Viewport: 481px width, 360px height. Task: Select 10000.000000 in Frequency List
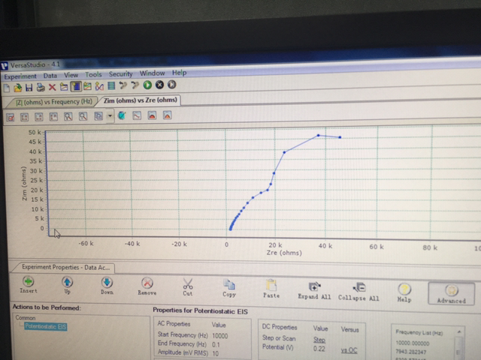coord(413,343)
